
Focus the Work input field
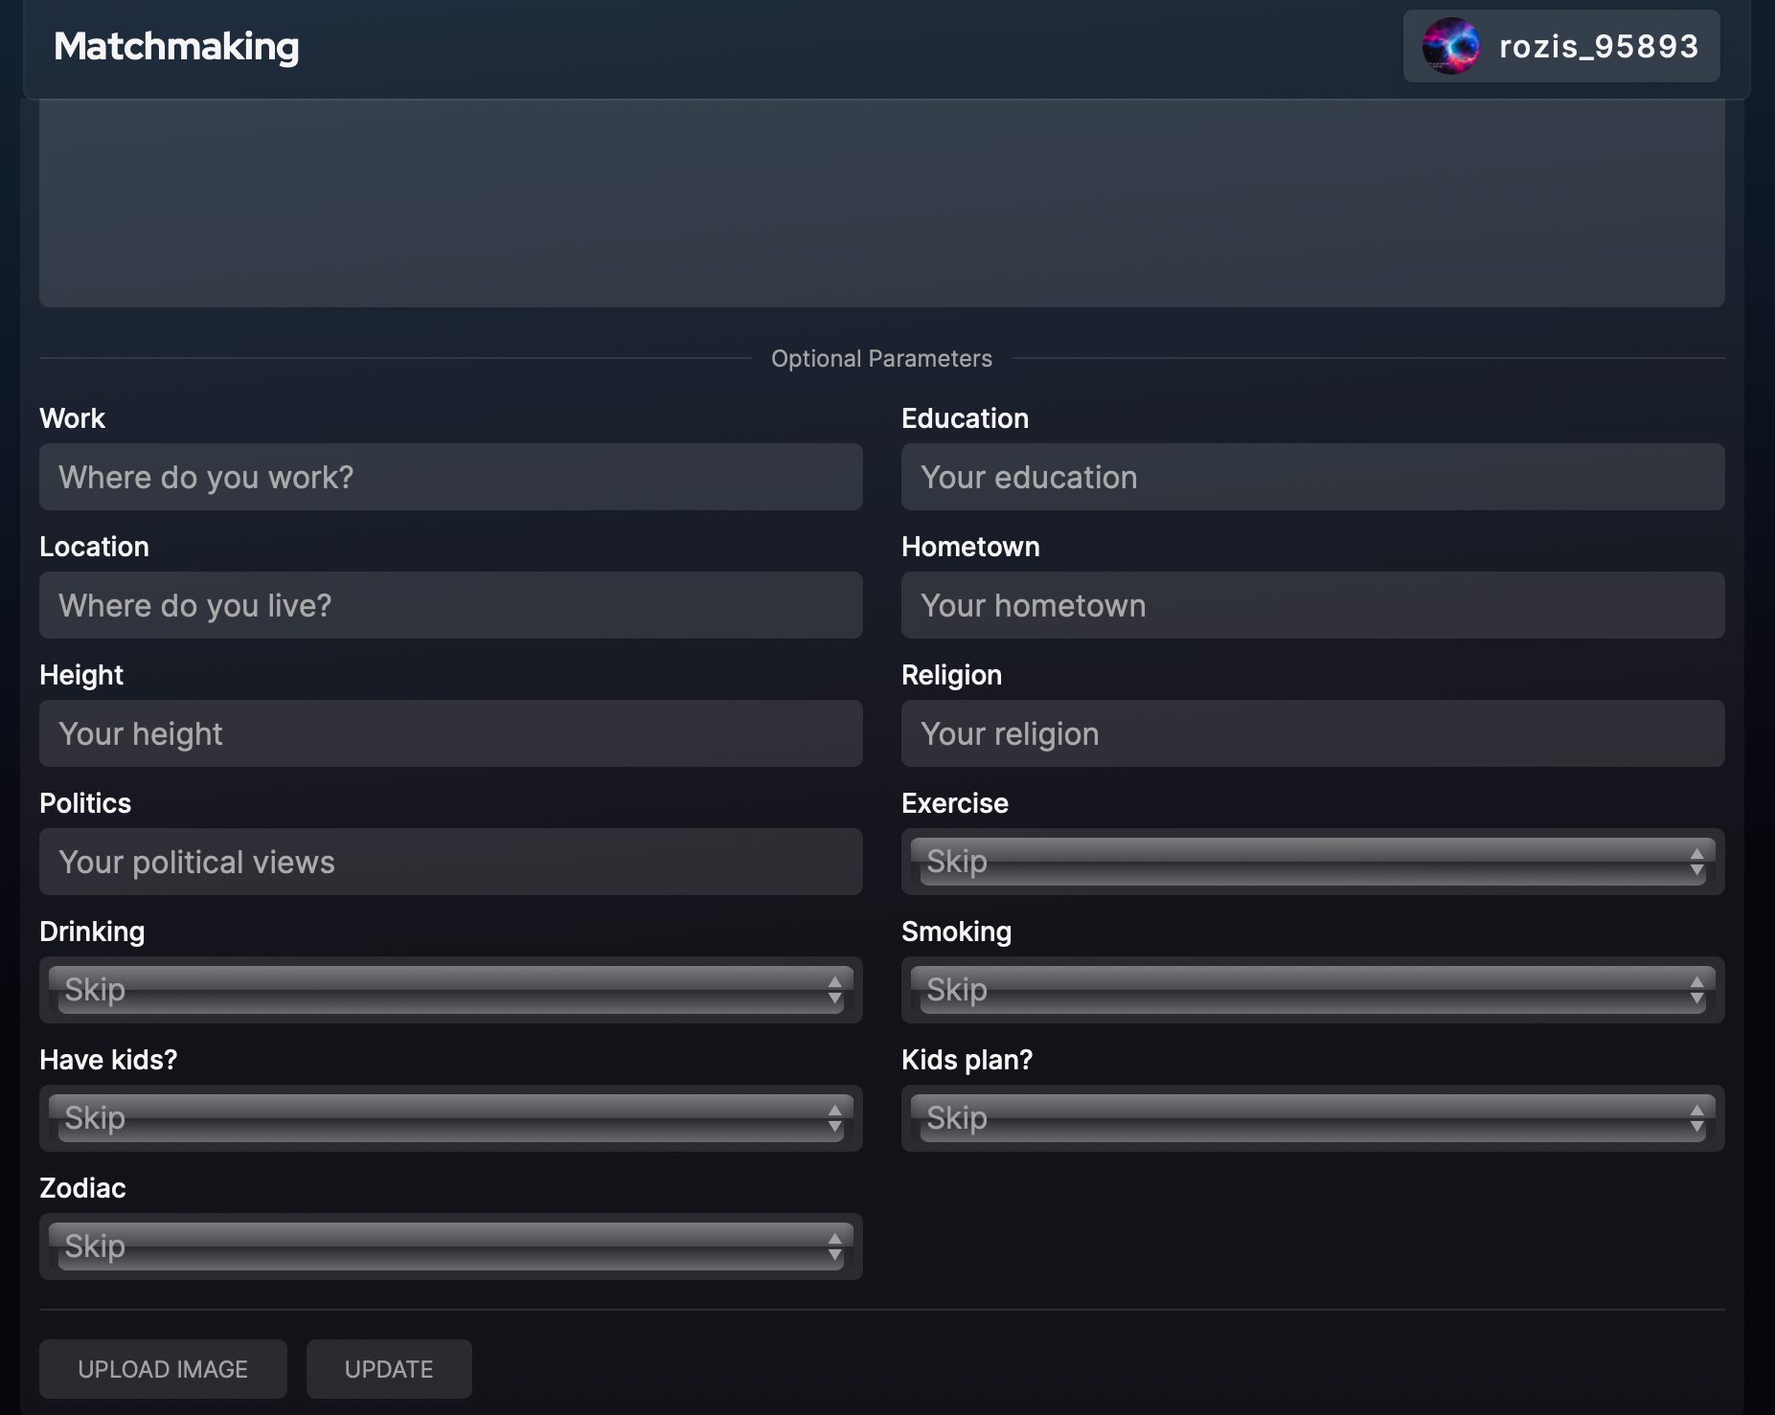pyautogui.click(x=451, y=477)
